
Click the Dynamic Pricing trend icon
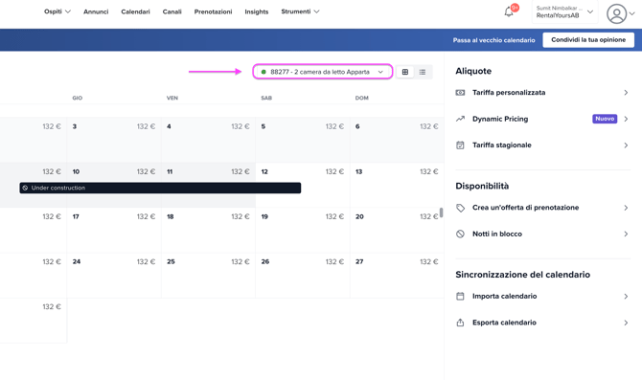[460, 119]
